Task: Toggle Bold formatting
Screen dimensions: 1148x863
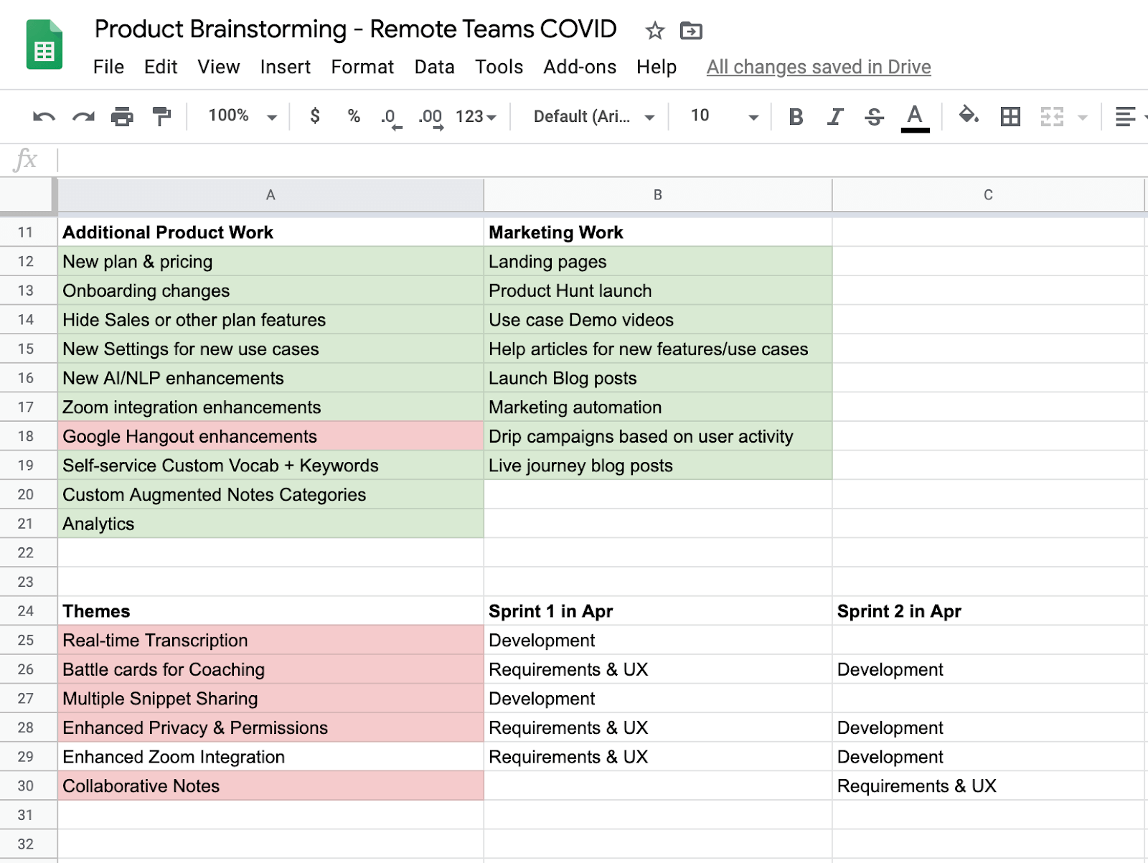Action: click(x=796, y=116)
